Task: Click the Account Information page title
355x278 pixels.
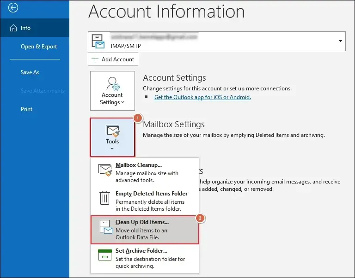Action: 166,11
